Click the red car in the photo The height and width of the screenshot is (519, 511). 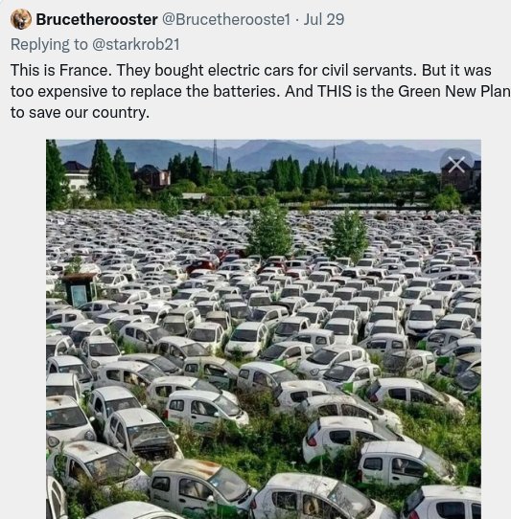[x=202, y=265]
